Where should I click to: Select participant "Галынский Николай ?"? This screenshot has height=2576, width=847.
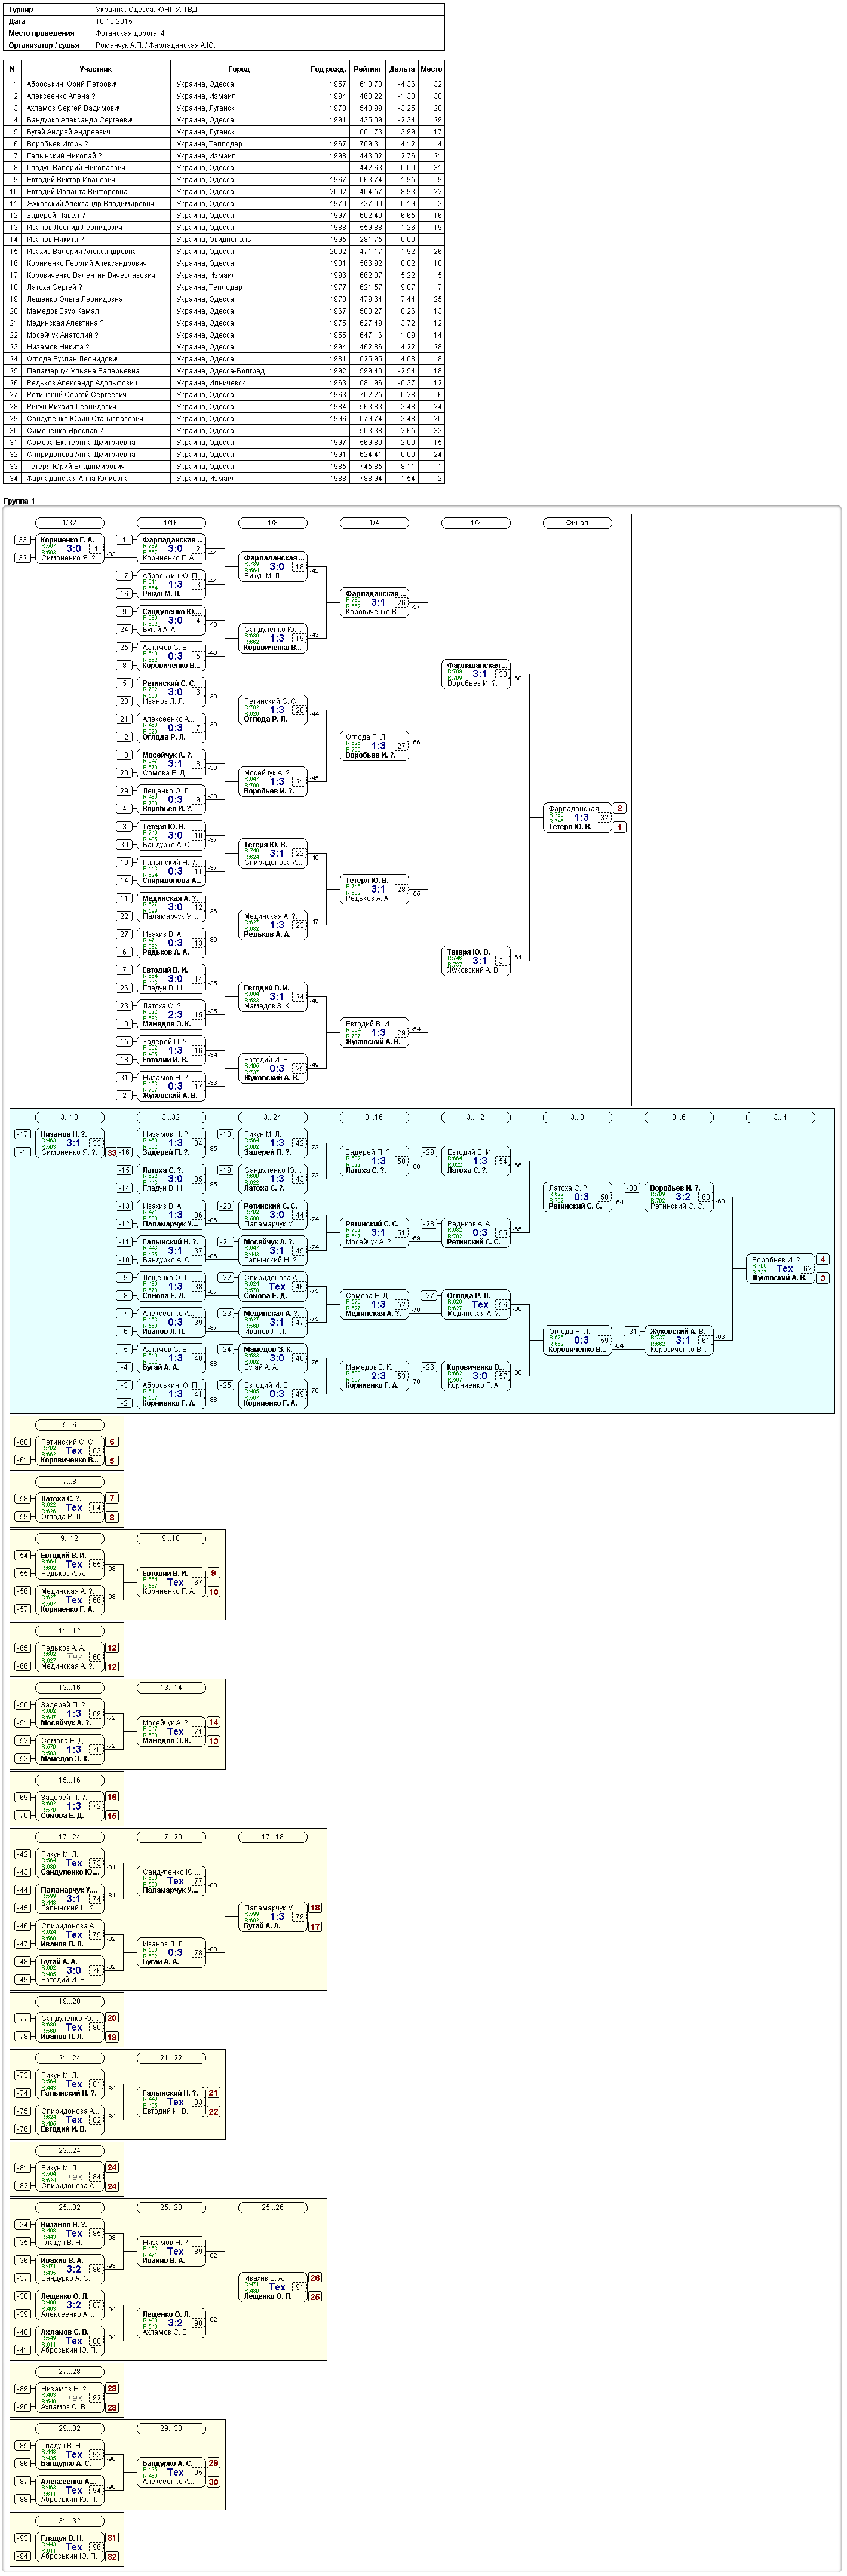pyautogui.click(x=64, y=156)
